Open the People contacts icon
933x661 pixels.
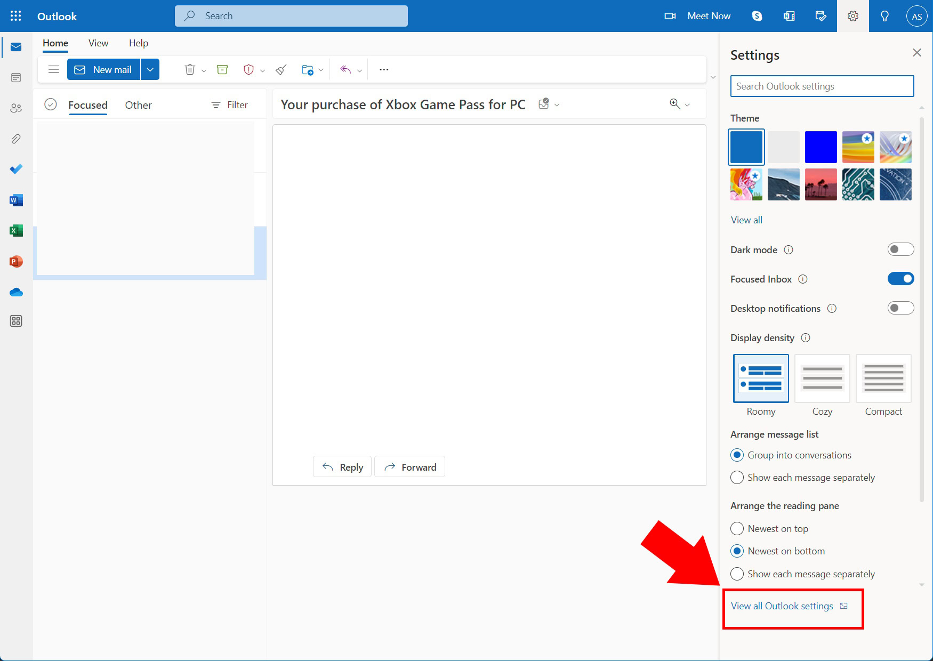pyautogui.click(x=16, y=108)
